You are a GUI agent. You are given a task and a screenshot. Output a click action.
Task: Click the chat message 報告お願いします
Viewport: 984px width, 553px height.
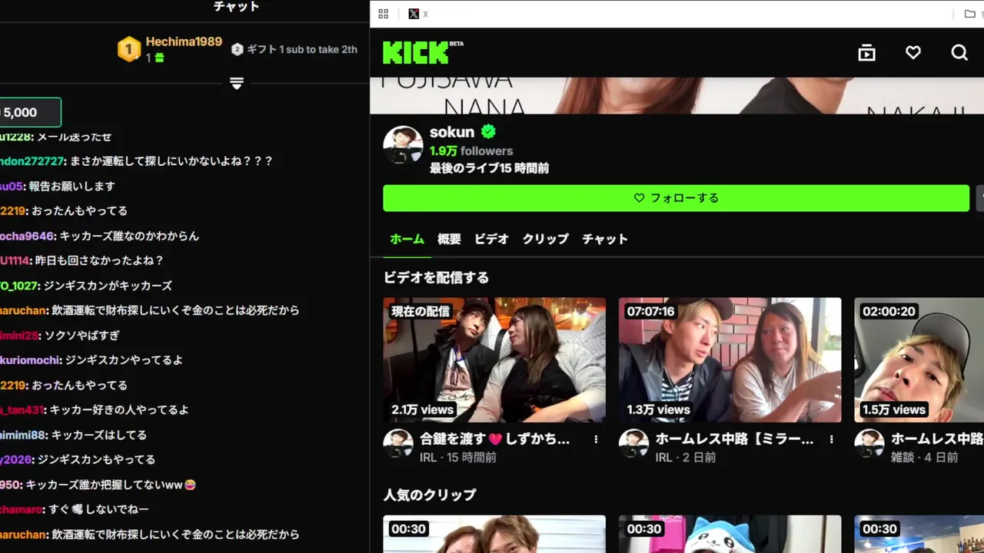72,186
